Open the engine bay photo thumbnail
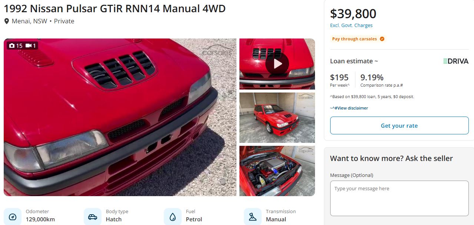The width and height of the screenshot is (474, 225). point(277,171)
